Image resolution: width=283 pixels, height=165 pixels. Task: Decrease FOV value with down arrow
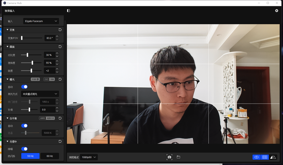point(57,39)
